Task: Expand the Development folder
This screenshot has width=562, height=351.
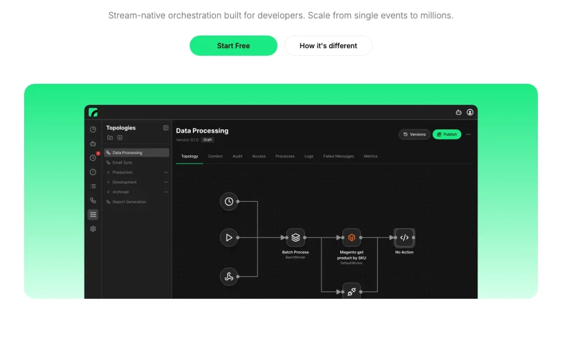Action: (108, 182)
